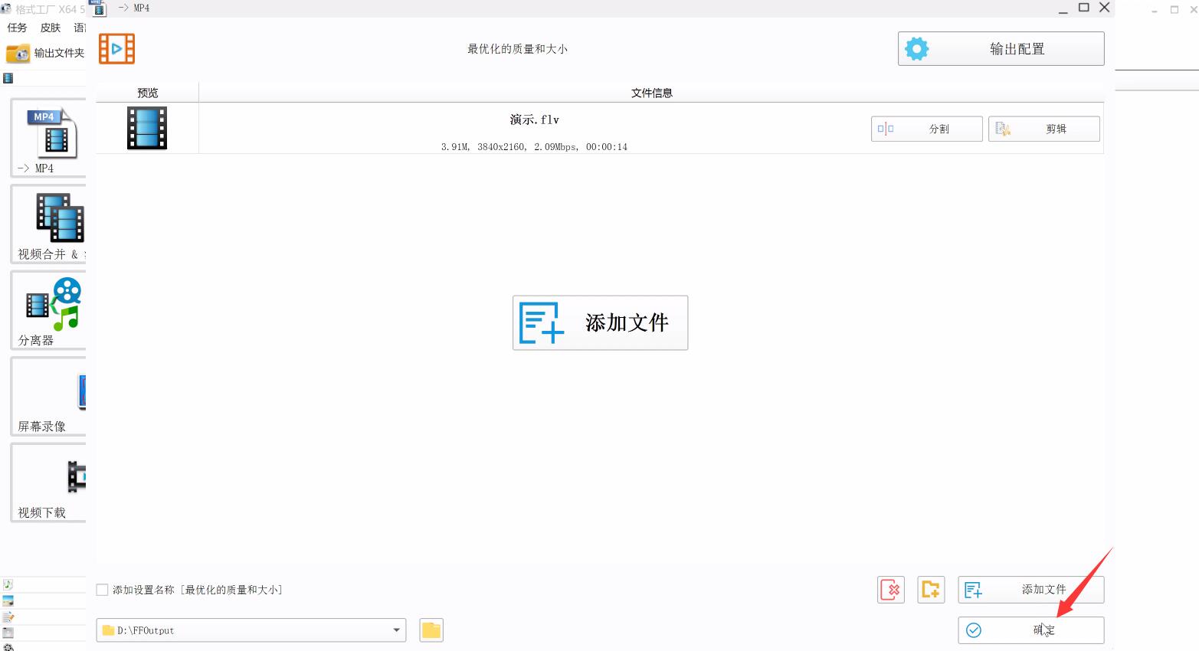The image size is (1199, 651).
Task: Click the add folder icon
Action: [x=931, y=590]
